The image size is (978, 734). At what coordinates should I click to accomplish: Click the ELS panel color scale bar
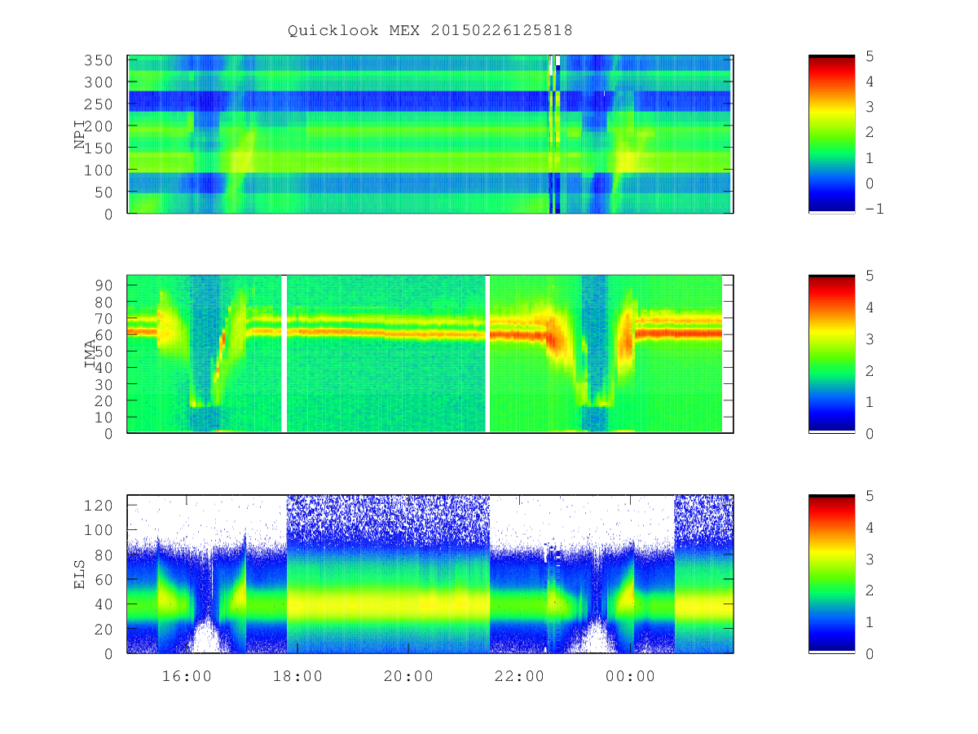tap(831, 574)
